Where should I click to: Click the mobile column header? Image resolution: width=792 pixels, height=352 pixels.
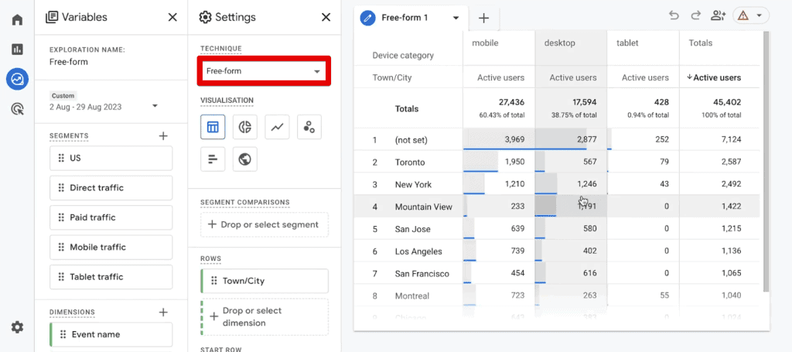(485, 43)
